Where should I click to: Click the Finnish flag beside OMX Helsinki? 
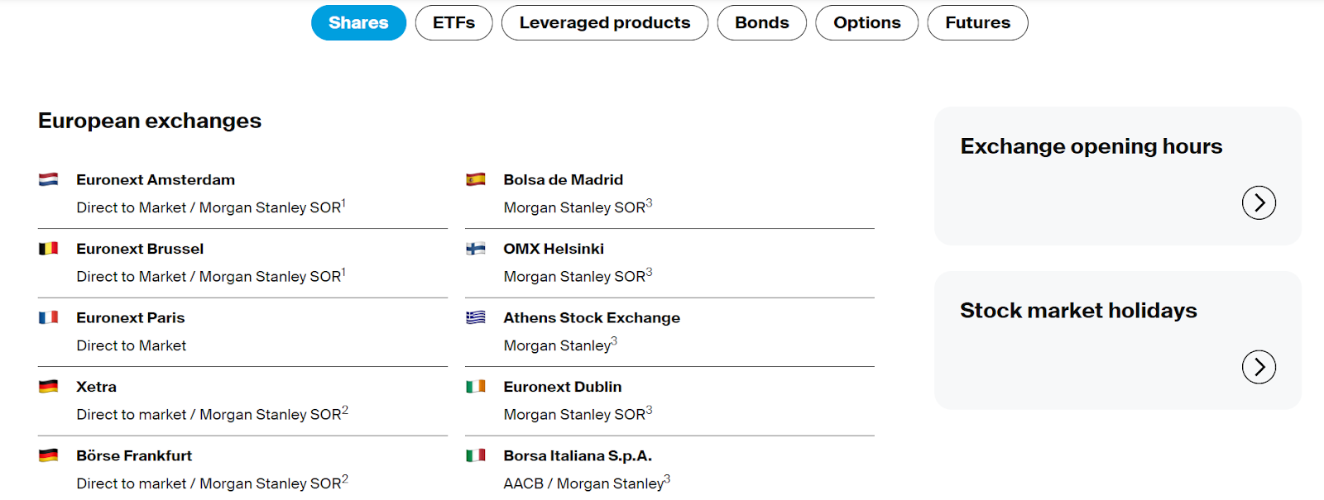pyautogui.click(x=475, y=248)
